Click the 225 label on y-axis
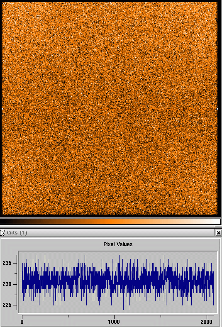The width and height of the screenshot is (222, 327). click(x=7, y=305)
